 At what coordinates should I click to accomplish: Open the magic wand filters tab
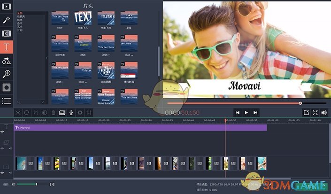tap(6, 20)
